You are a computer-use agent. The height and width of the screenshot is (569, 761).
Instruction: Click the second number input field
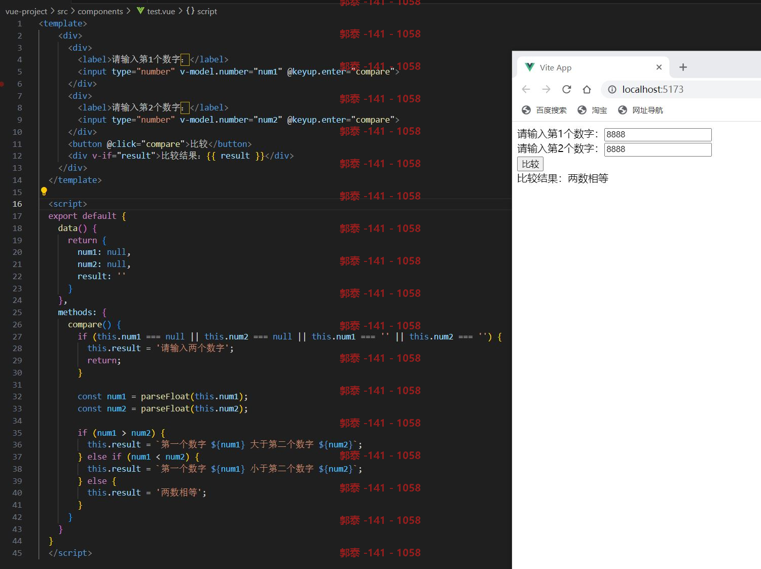coord(658,149)
